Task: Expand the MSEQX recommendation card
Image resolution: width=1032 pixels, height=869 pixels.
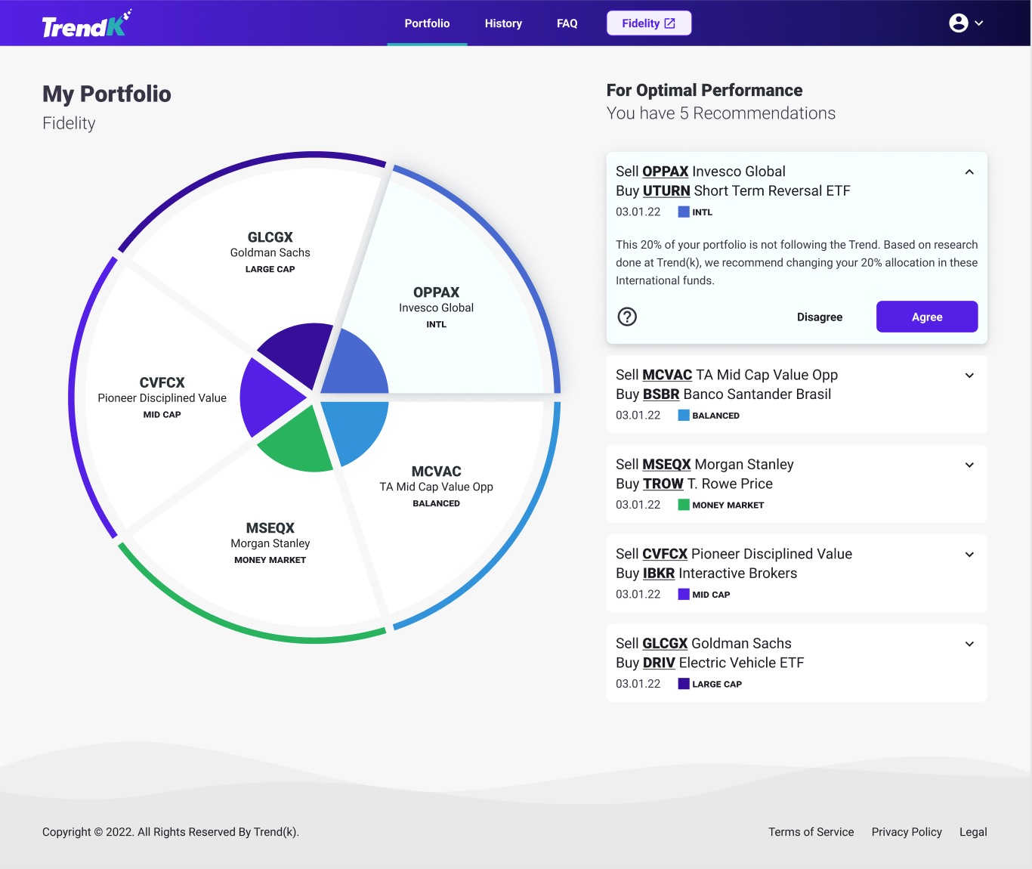Action: [x=969, y=465]
